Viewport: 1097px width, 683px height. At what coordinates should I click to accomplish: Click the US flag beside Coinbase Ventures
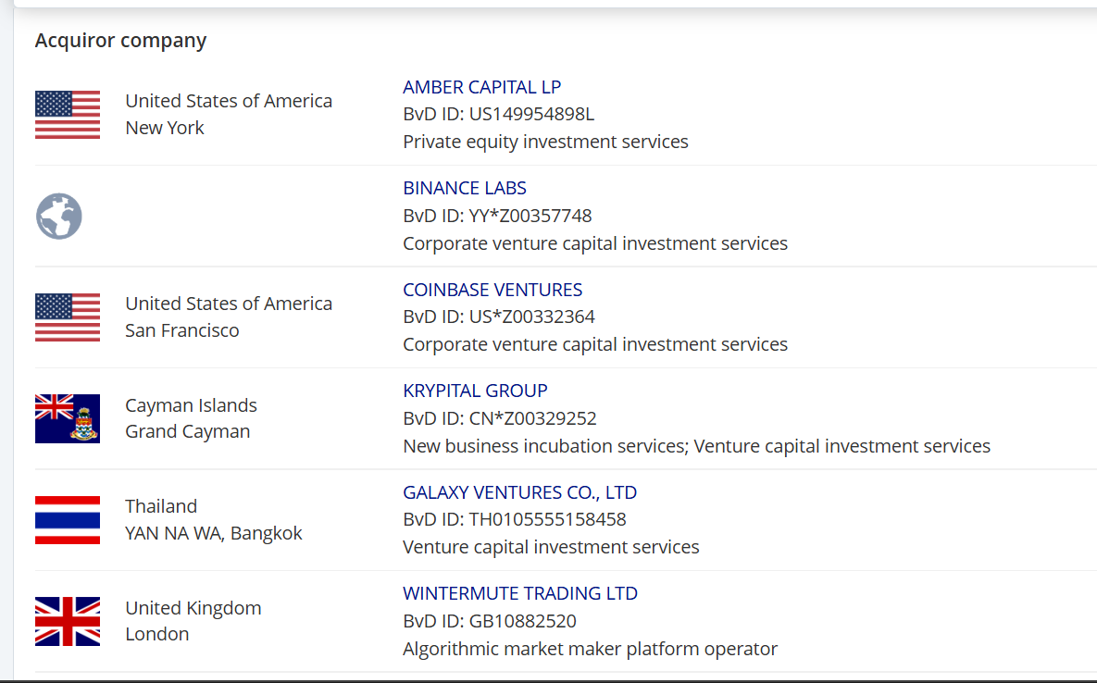pos(68,317)
